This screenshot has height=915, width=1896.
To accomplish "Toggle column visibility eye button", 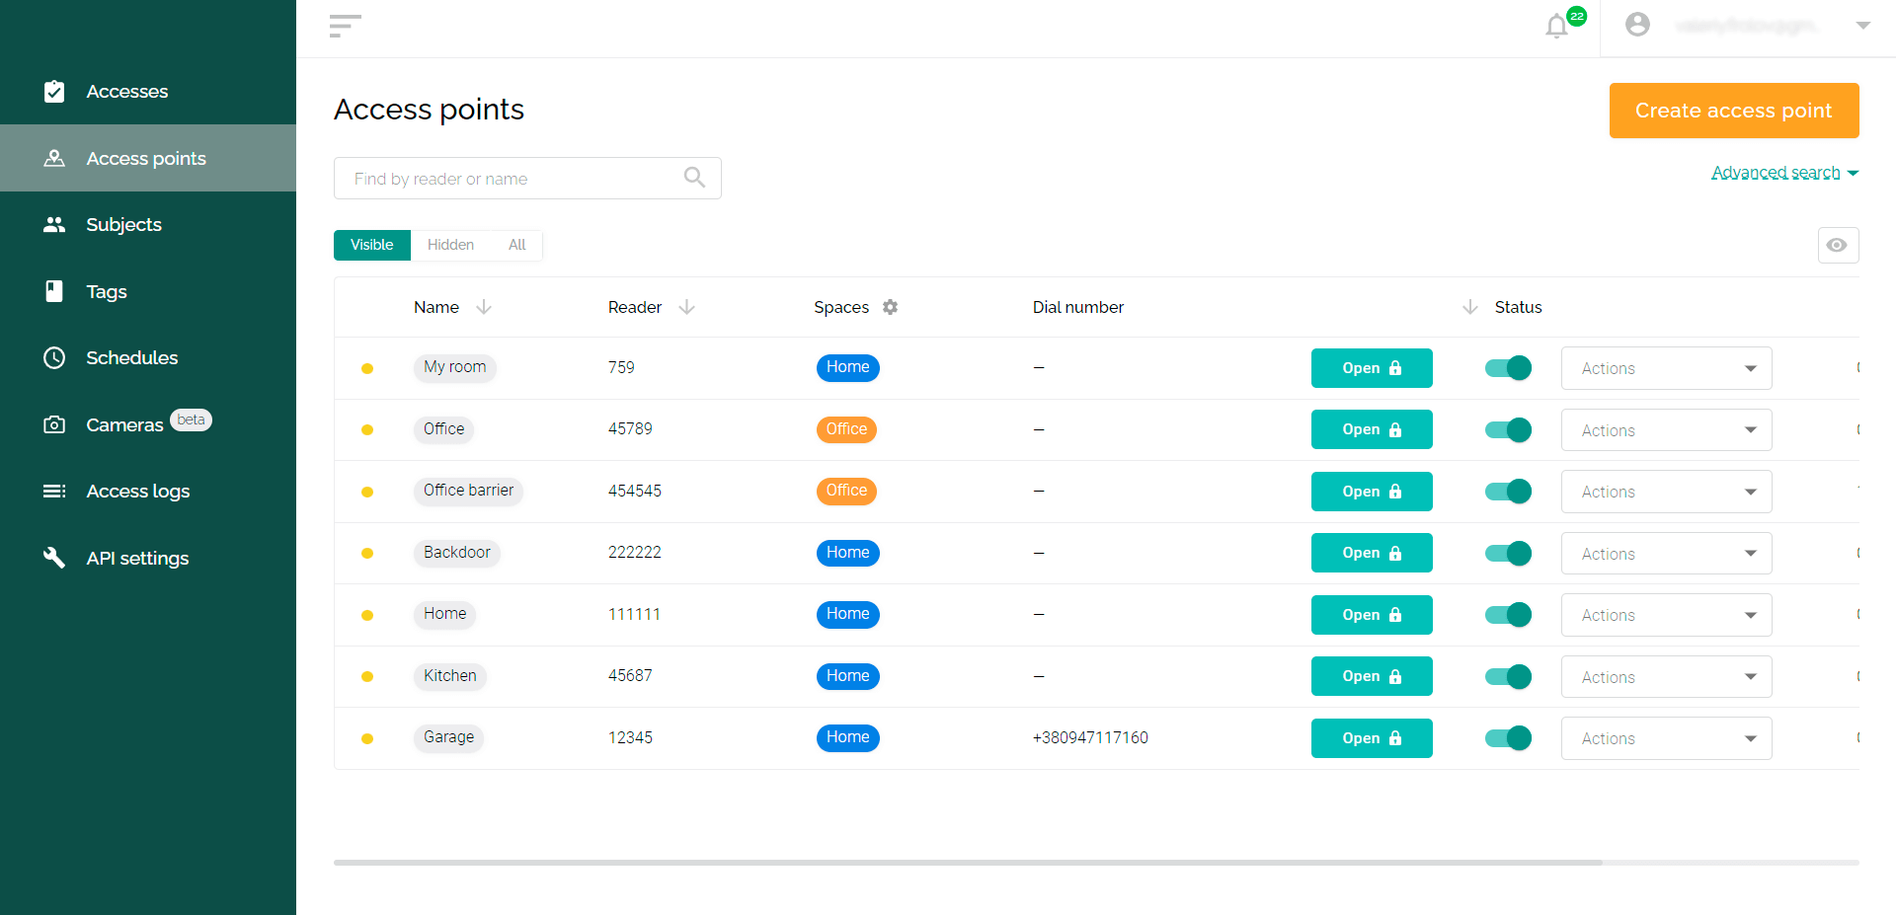I will (1838, 245).
